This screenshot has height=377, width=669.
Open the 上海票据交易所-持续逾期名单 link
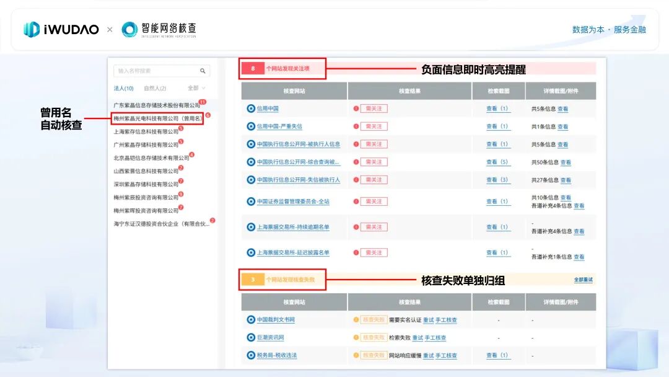[x=293, y=227]
